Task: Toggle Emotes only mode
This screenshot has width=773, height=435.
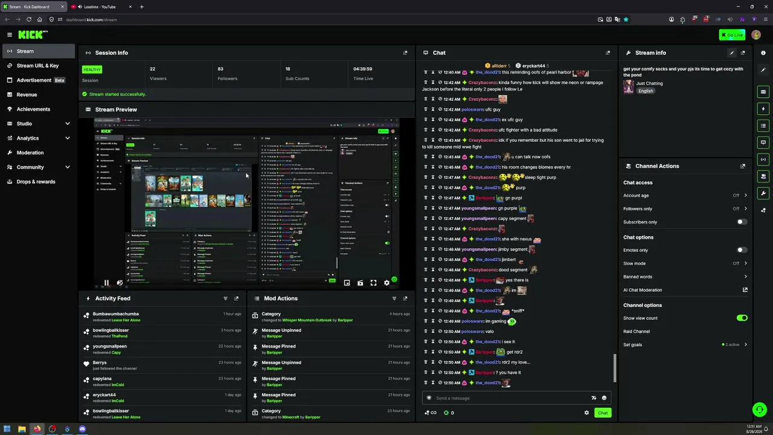Action: pos(742,250)
